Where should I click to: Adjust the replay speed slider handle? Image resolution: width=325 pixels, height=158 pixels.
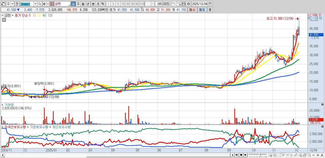(260, 155)
